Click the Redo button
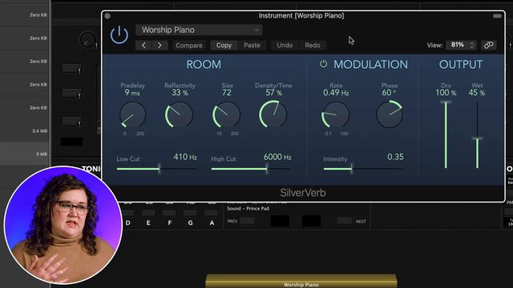This screenshot has width=513, height=288. [x=313, y=46]
